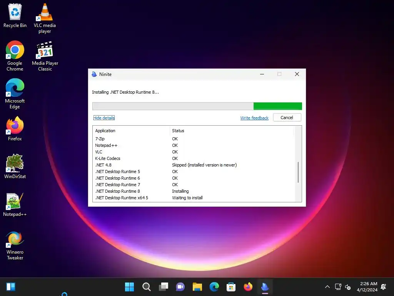Select the .NET 4.8 row
Viewport: 394px width, 296px height.
click(x=194, y=165)
